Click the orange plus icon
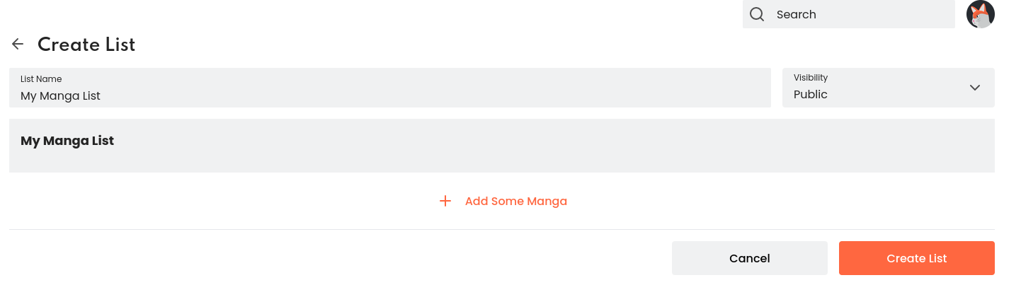This screenshot has width=1021, height=297. pos(445,201)
